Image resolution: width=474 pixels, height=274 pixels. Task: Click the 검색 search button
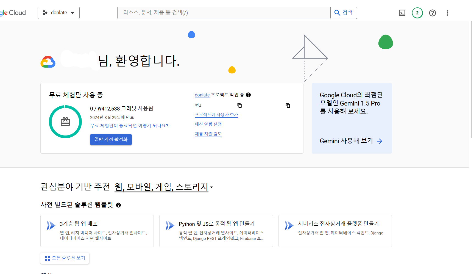[344, 13]
